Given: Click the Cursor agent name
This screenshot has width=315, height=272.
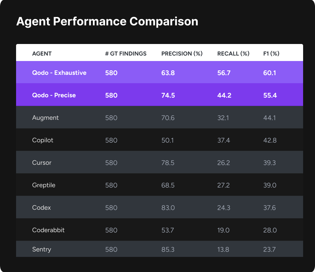Looking at the screenshot, I should tap(42, 163).
